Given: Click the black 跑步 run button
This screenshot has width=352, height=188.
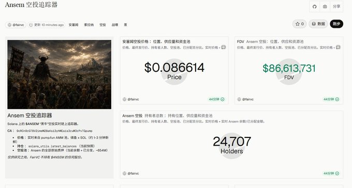Looking at the screenshot, I should (336, 24).
